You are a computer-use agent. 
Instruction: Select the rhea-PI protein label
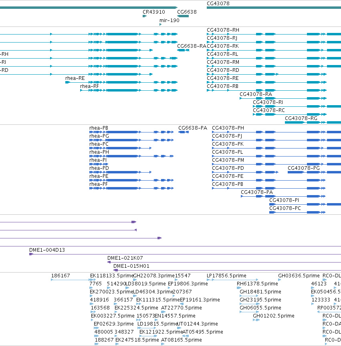click(x=98, y=160)
